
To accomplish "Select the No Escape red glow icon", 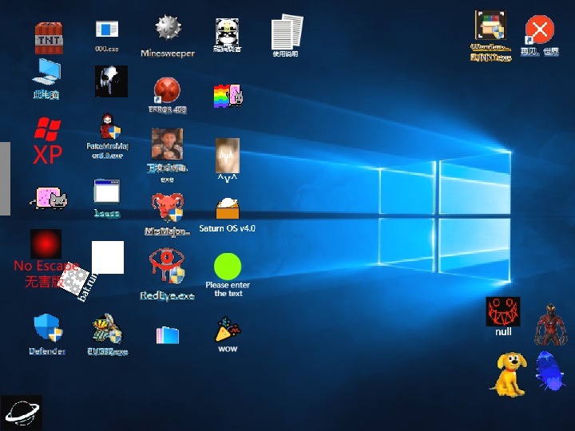I will [46, 244].
